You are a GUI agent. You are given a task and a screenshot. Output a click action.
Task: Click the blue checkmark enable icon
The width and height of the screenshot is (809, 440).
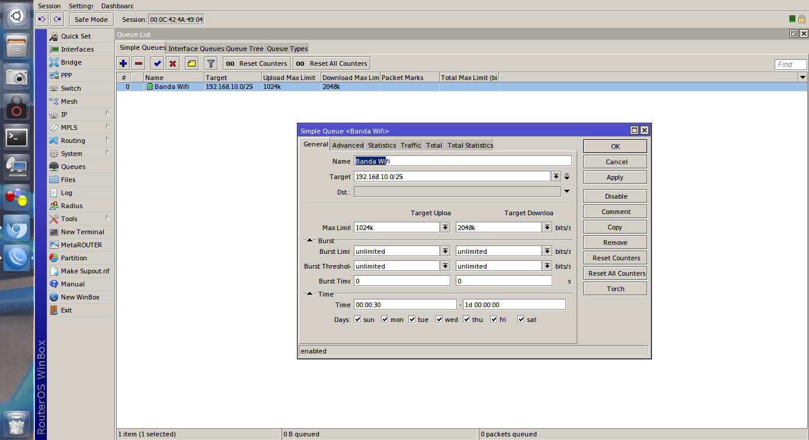click(157, 63)
